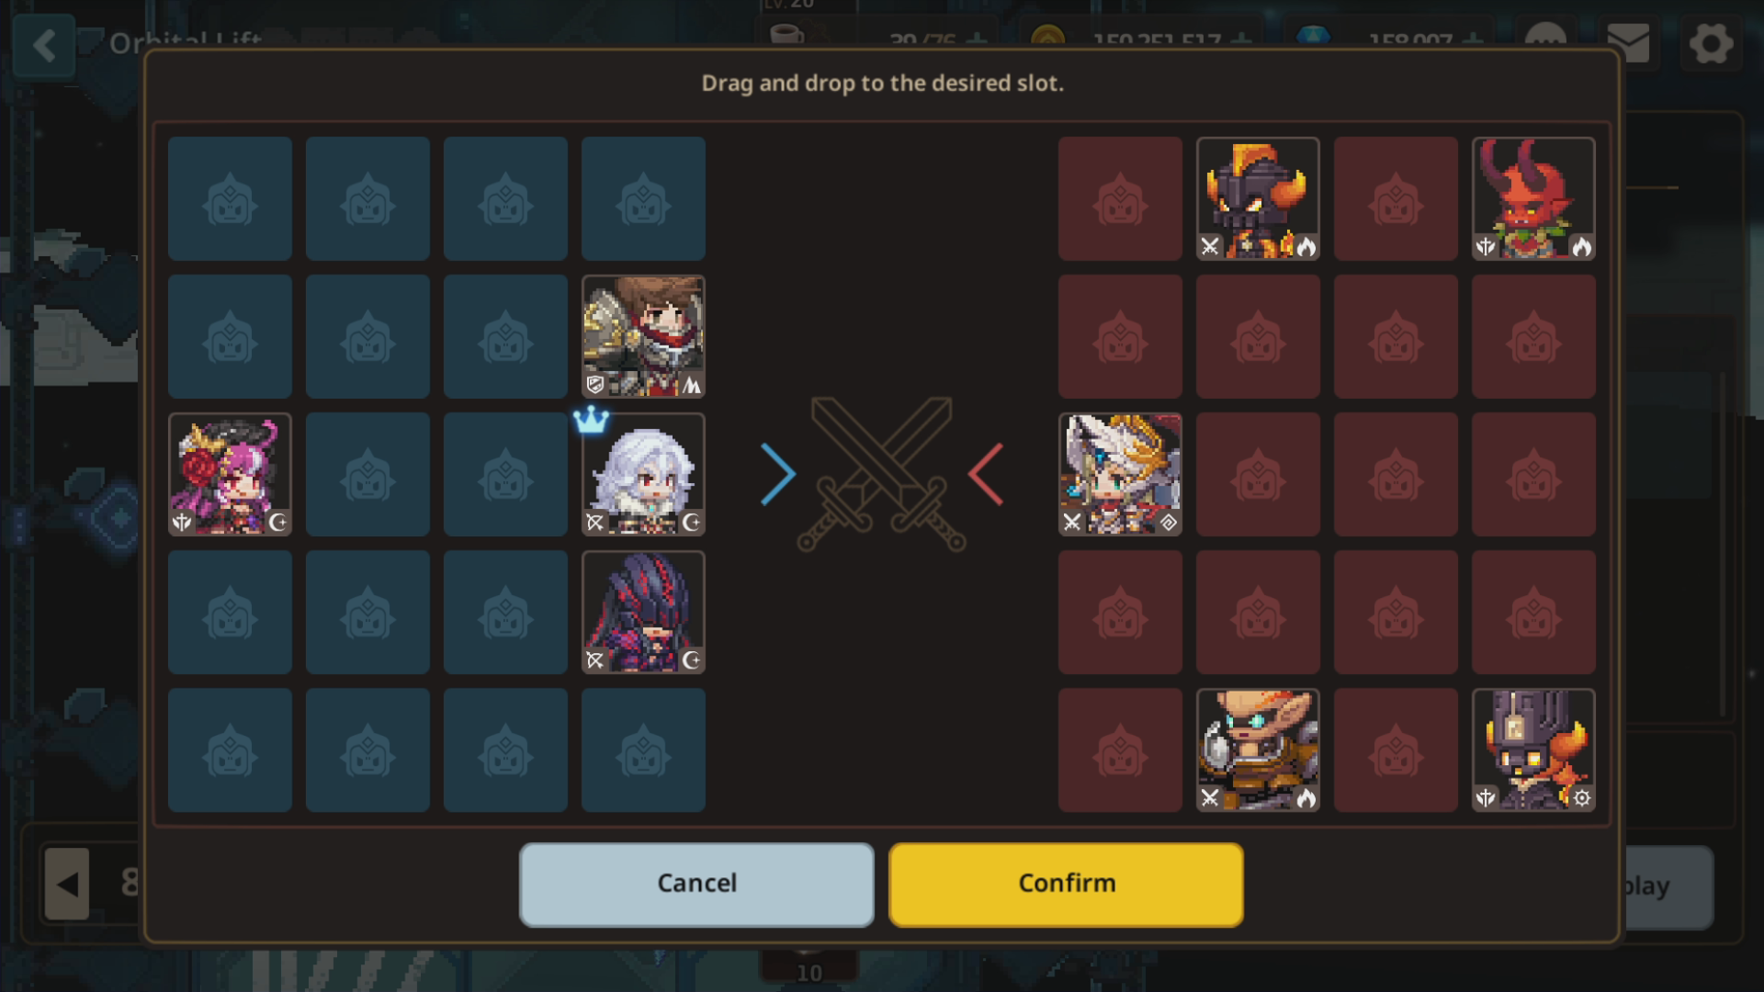Select the pink-haired hero with rose
The width and height of the screenshot is (1764, 992).
coord(230,474)
